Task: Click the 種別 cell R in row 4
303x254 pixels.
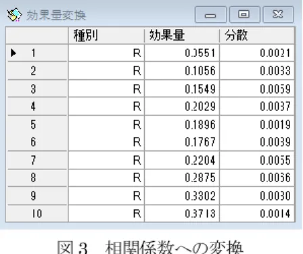Action: click(106, 106)
